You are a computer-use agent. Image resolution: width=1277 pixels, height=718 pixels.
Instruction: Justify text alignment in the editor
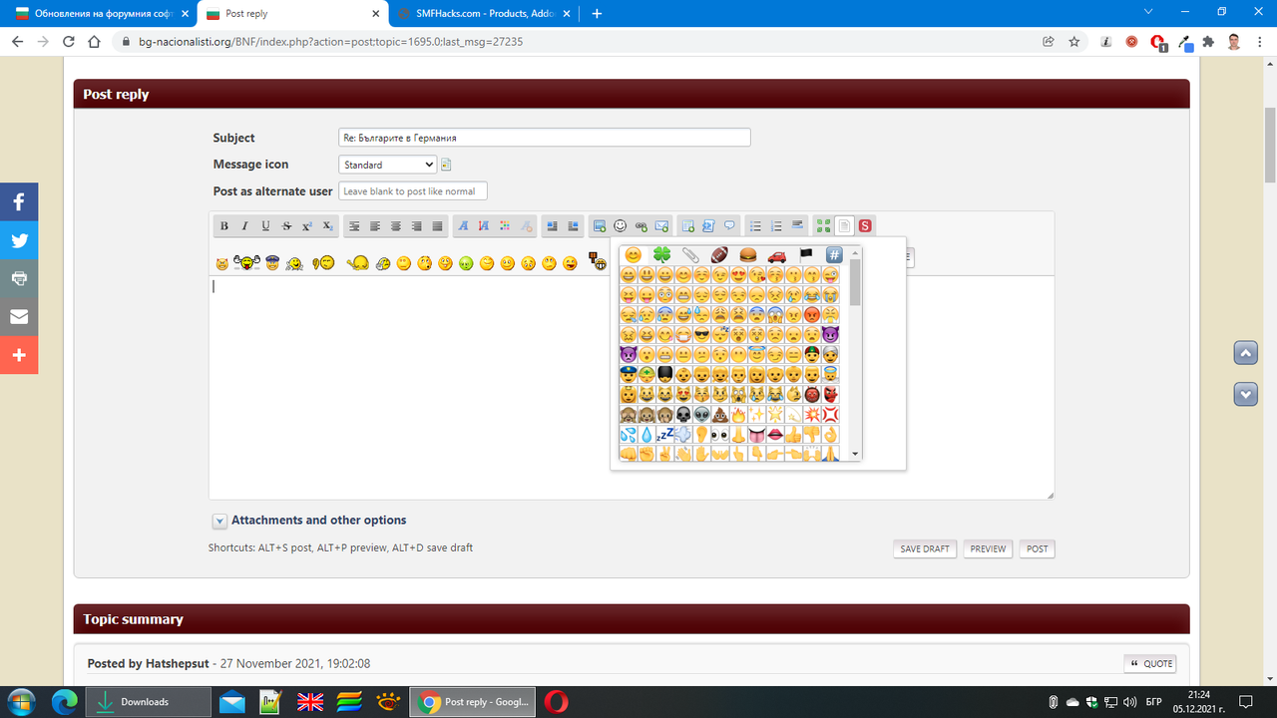437,226
